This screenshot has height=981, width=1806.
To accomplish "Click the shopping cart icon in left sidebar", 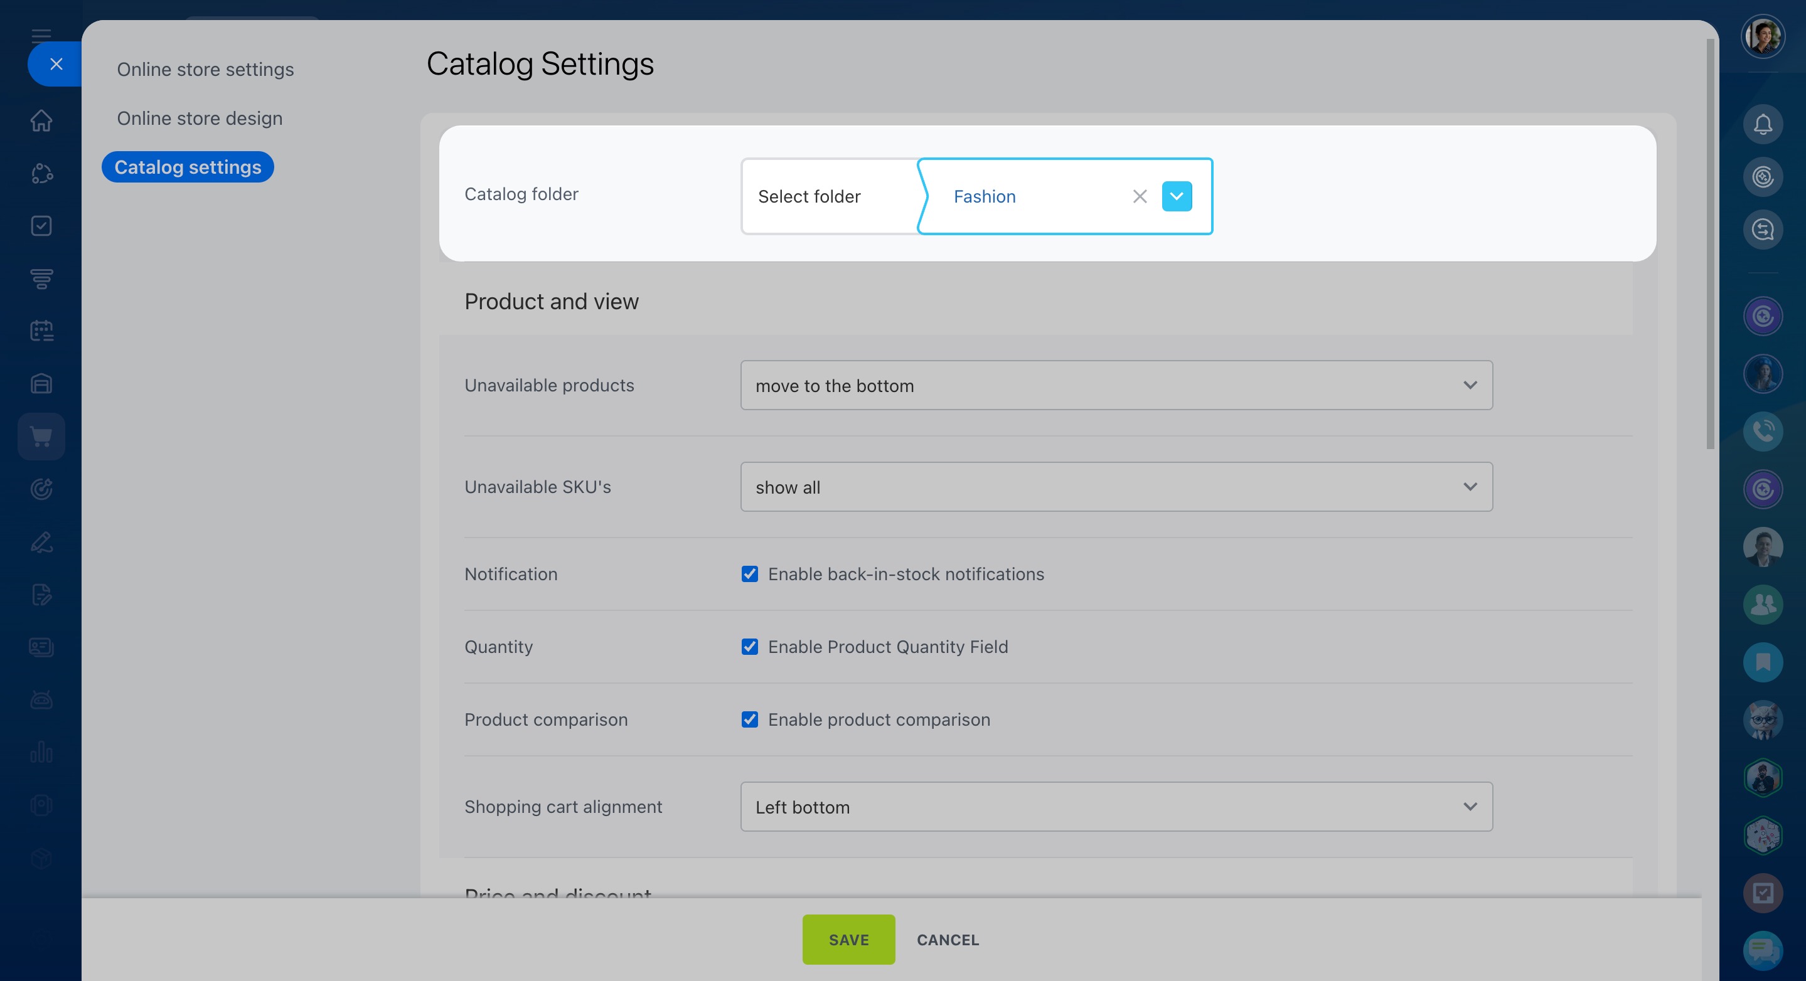I will [41, 437].
